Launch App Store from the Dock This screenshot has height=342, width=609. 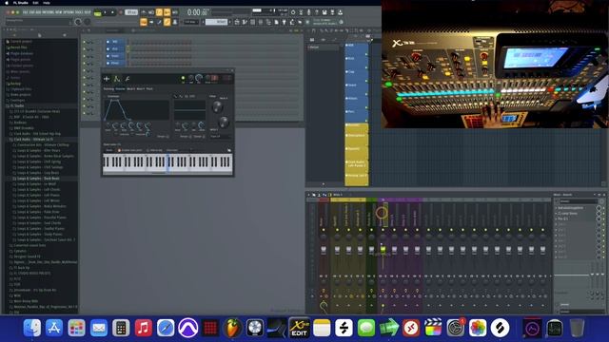pyautogui.click(x=54, y=328)
